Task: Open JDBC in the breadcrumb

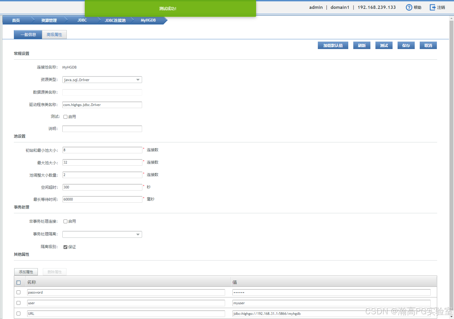Action: point(82,20)
